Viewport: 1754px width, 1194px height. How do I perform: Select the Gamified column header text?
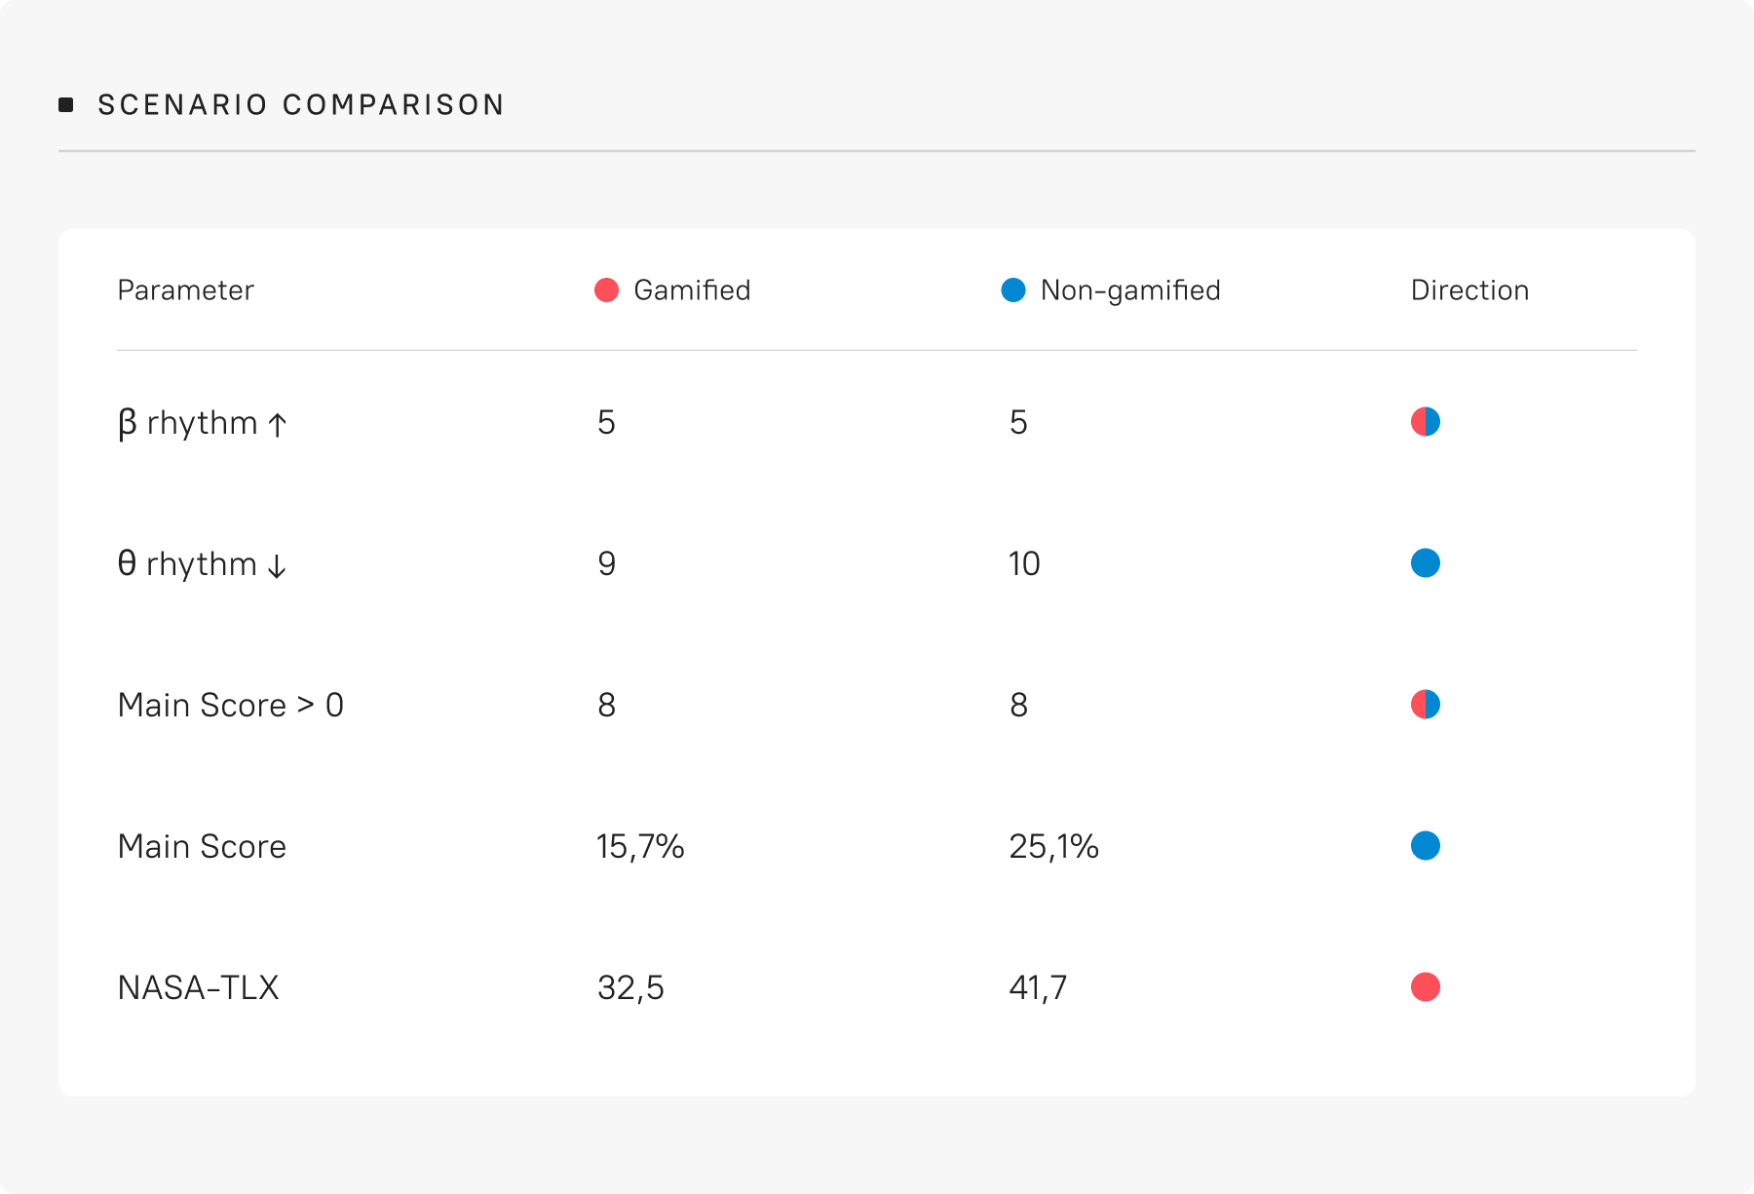point(692,290)
